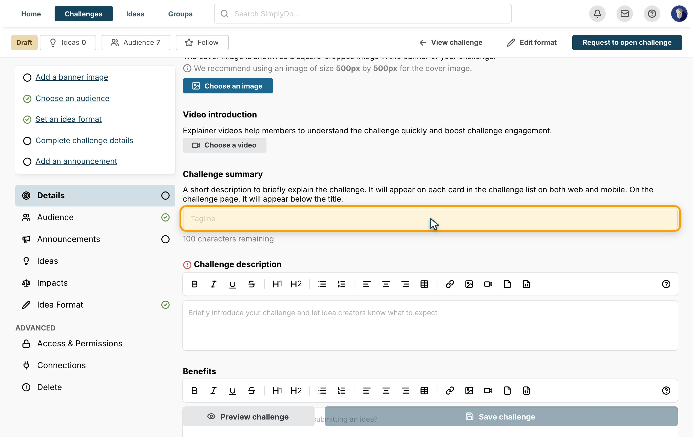Insert link in Challenge description toolbar
Image resolution: width=699 pixels, height=437 pixels.
(450, 284)
